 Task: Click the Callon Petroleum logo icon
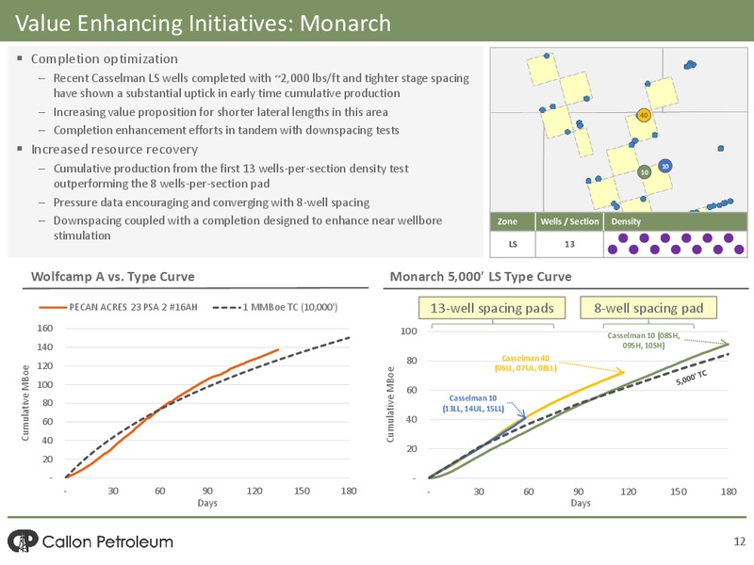click(x=23, y=541)
